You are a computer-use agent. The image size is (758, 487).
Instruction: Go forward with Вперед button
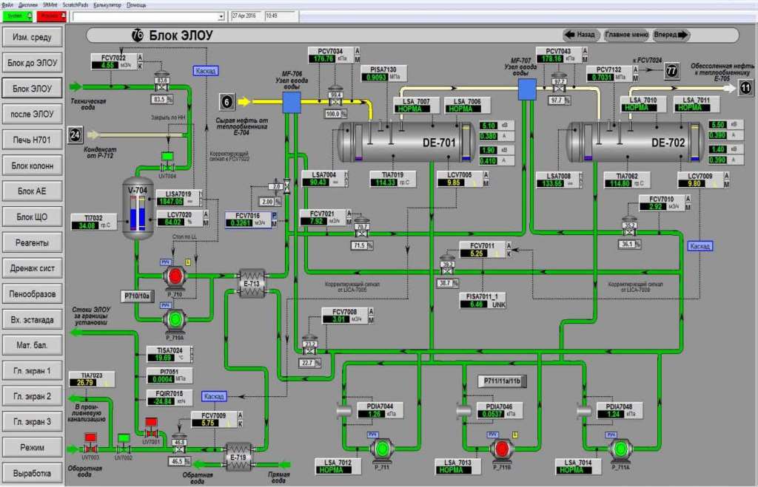[x=671, y=35]
